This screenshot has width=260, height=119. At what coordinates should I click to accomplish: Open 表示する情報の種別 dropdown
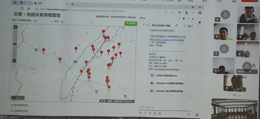[x=43, y=21]
